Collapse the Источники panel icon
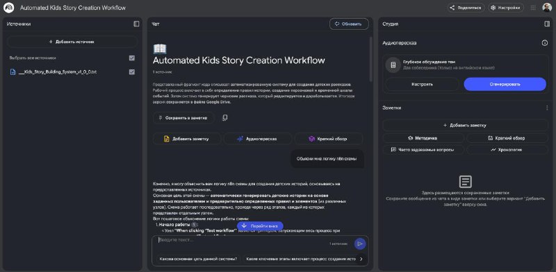Screen dimensions: 556x272 tap(136, 24)
